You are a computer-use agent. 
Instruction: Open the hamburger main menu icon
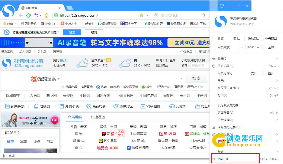point(214,6)
